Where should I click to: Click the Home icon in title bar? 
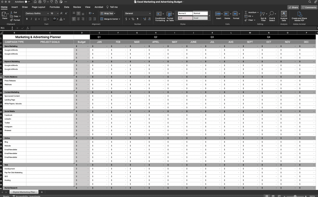(35, 2)
